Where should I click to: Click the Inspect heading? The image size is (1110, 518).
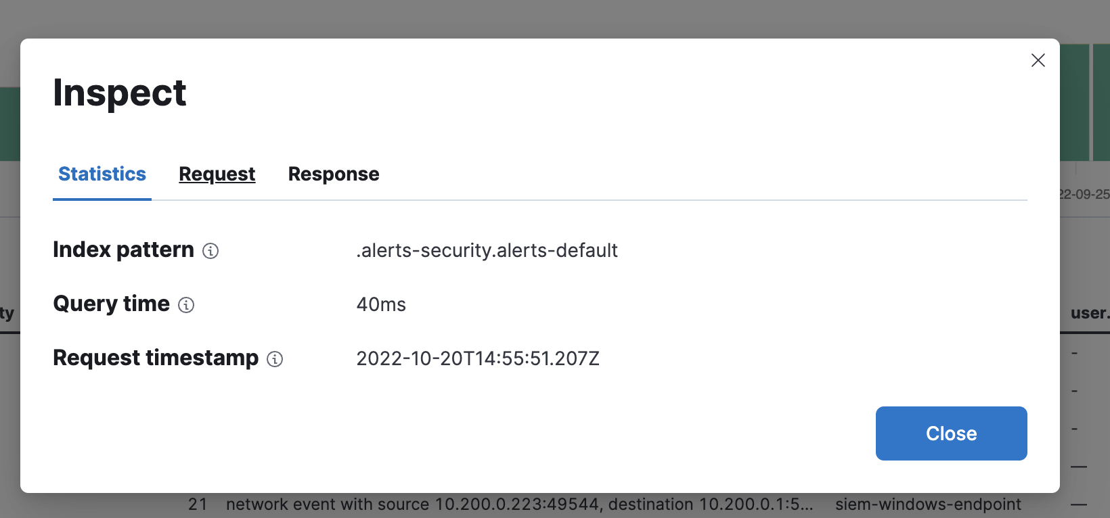click(120, 92)
